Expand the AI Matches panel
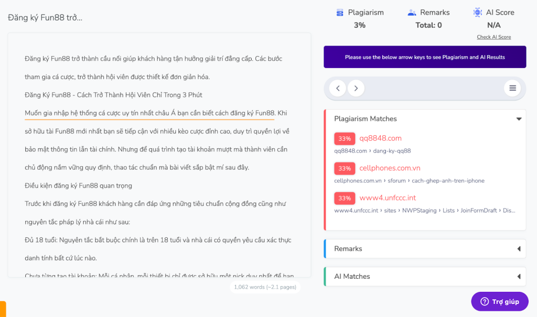This screenshot has height=317, width=537. point(519,277)
